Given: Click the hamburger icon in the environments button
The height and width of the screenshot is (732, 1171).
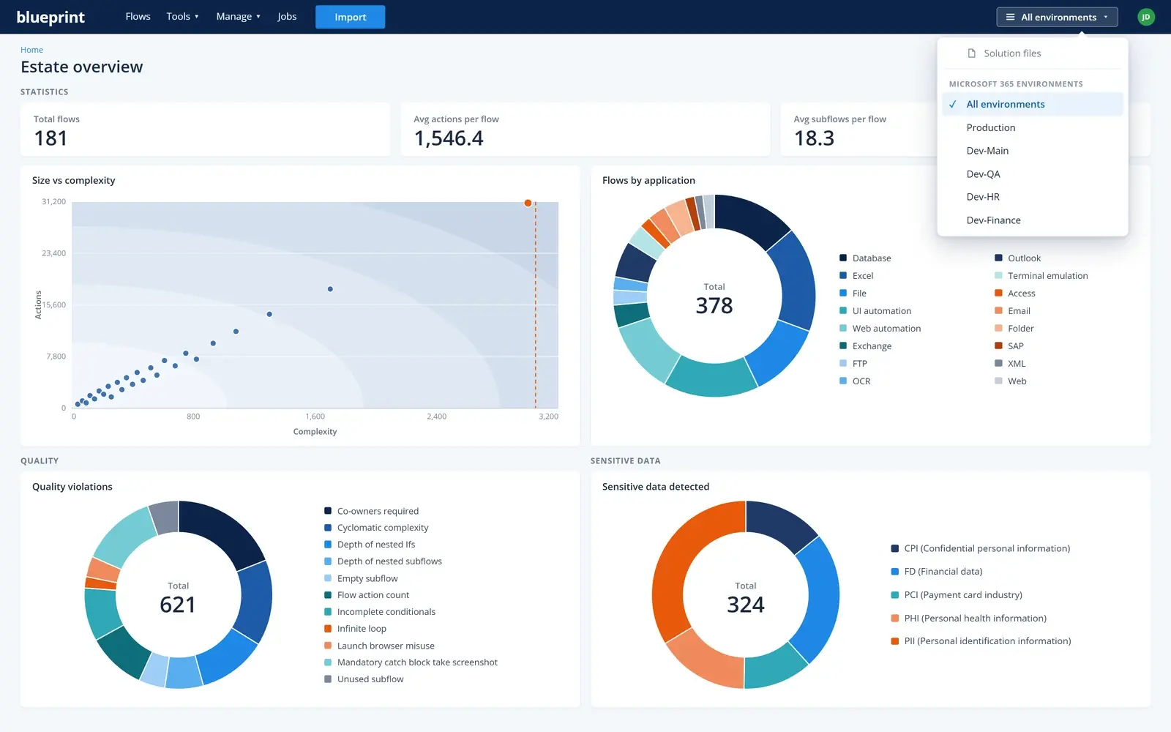Looking at the screenshot, I should 1010,17.
